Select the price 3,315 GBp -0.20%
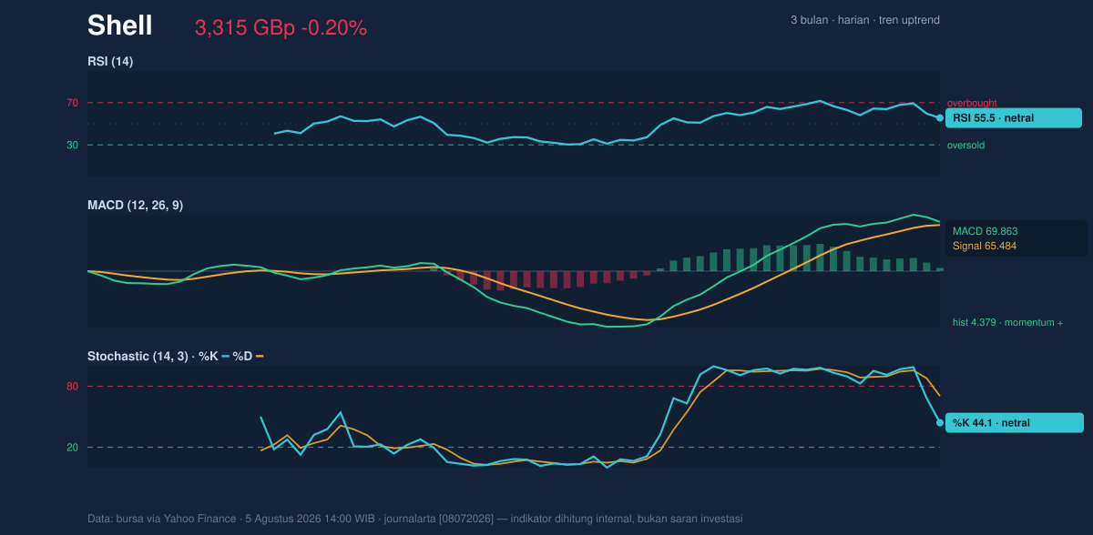The image size is (1093, 535). coord(281,28)
